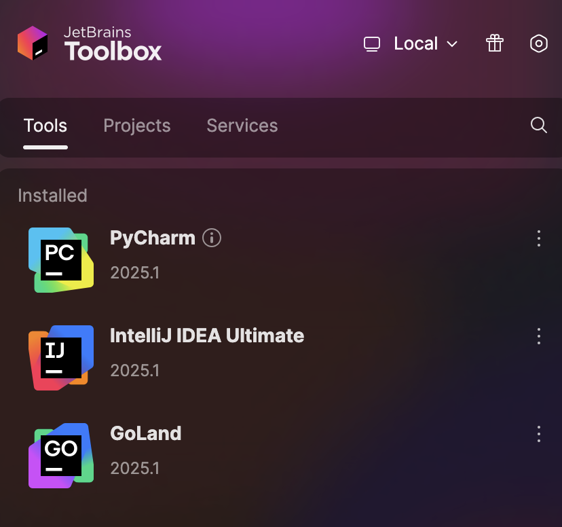562x527 pixels.
Task: Open the gift box What's New icon
Action: (x=495, y=43)
